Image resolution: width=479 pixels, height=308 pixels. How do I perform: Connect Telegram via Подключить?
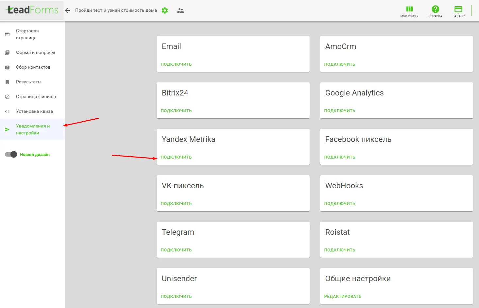[176, 250]
